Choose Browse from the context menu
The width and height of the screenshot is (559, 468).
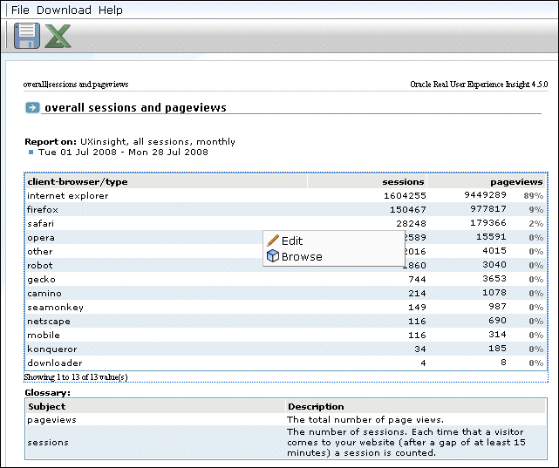tap(334, 256)
